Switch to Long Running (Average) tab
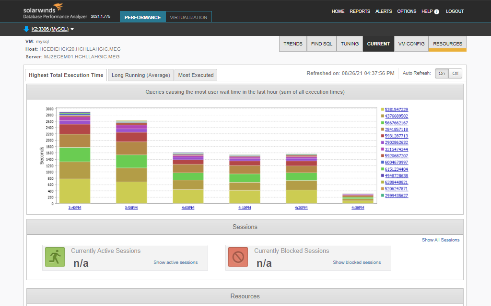This screenshot has width=491, height=306. (x=140, y=75)
